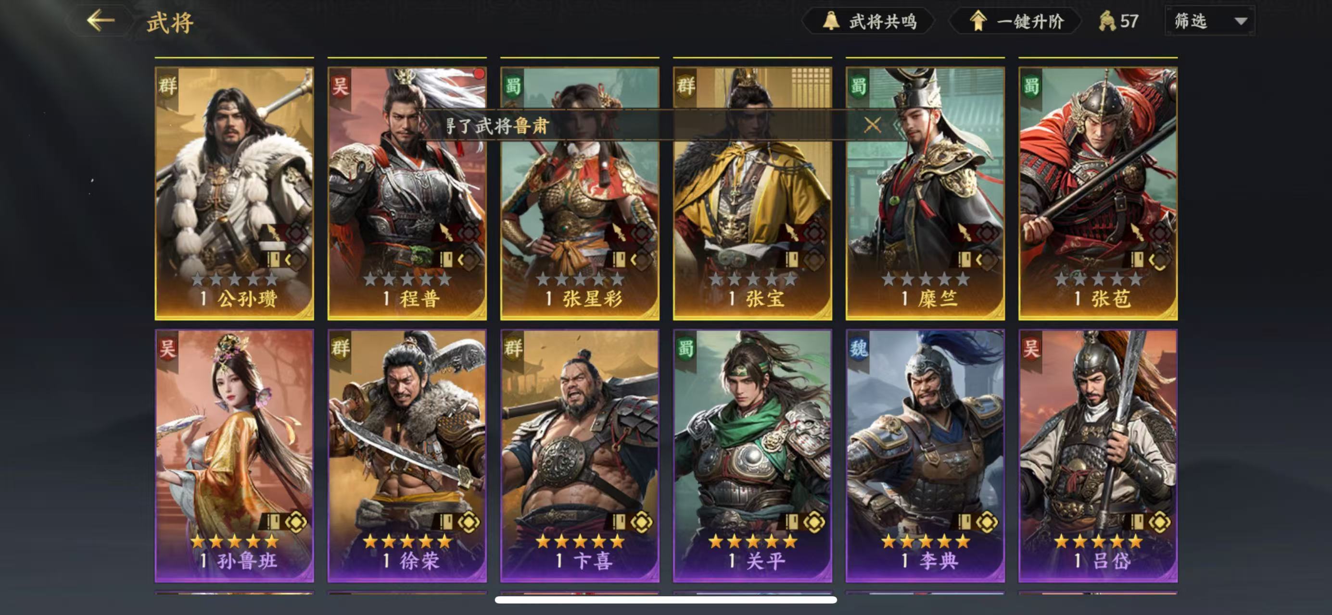Go back using the golden arrow icon
This screenshot has width=1332, height=615.
[101, 21]
